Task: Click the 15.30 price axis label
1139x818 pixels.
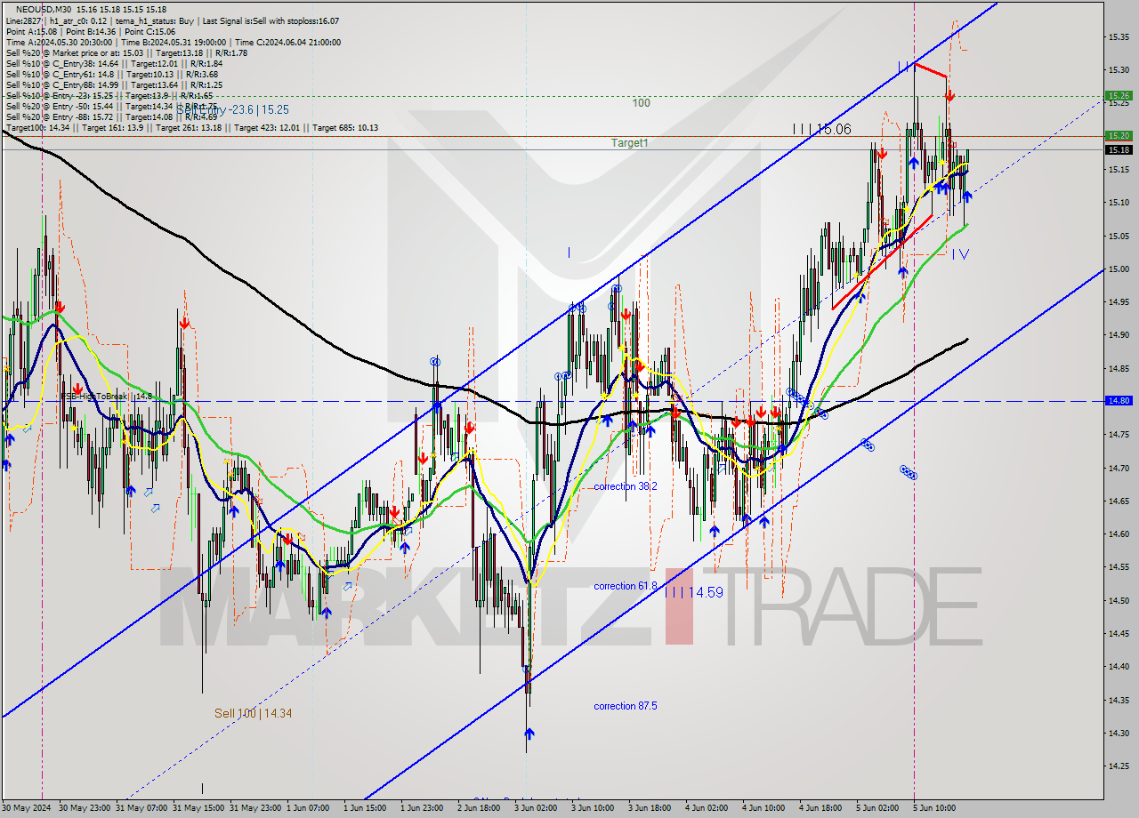Action: coord(1119,69)
